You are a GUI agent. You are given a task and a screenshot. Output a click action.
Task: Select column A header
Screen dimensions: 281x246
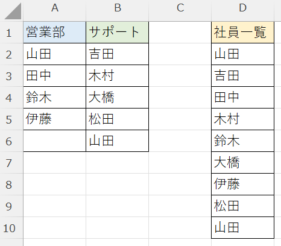54,8
